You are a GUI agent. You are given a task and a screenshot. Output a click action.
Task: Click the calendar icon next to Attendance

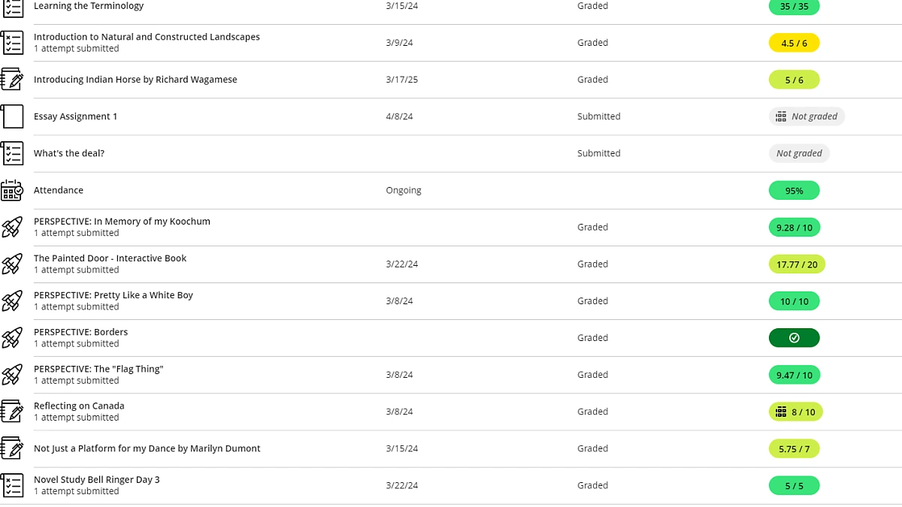[12, 190]
